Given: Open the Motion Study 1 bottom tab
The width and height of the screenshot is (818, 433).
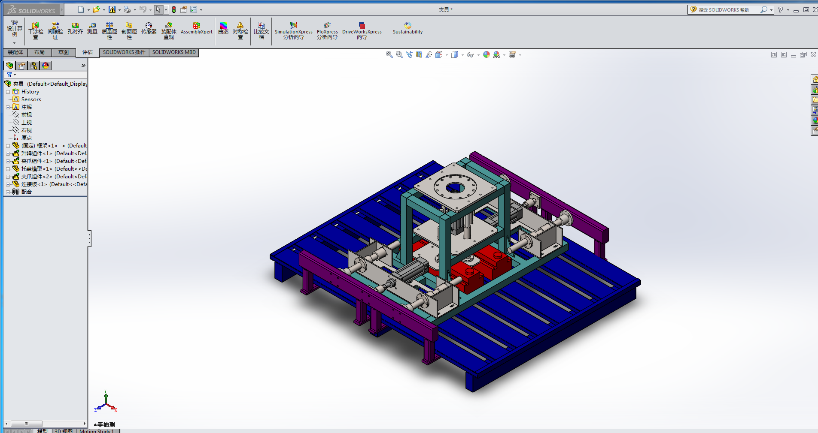Looking at the screenshot, I should (x=97, y=431).
